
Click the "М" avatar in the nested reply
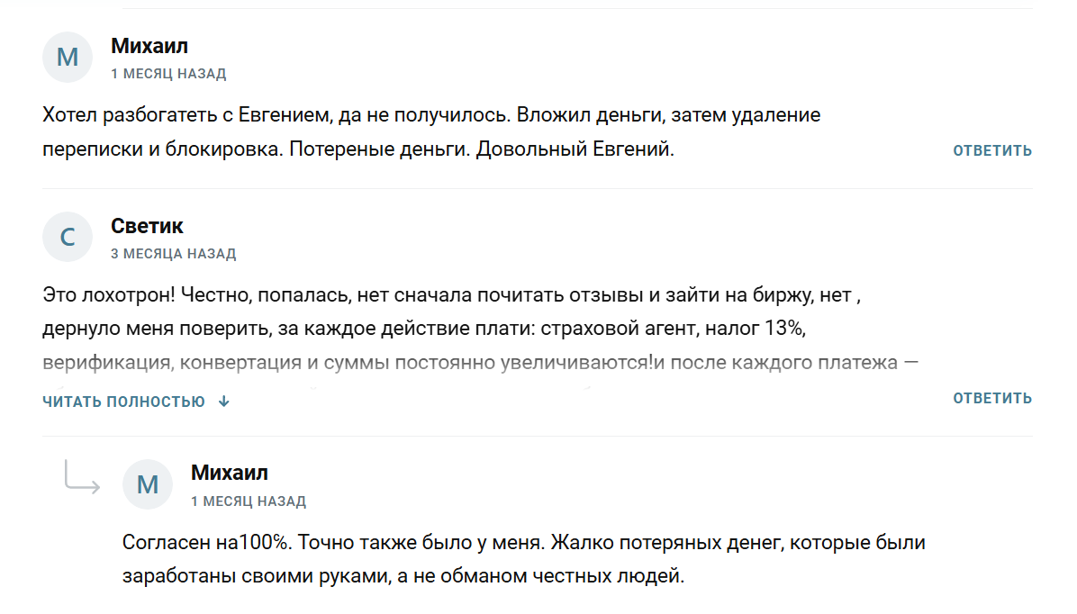point(148,484)
